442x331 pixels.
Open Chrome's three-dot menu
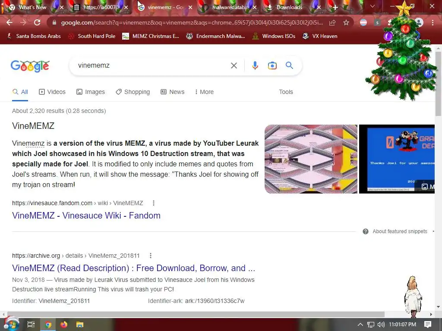click(x=433, y=22)
